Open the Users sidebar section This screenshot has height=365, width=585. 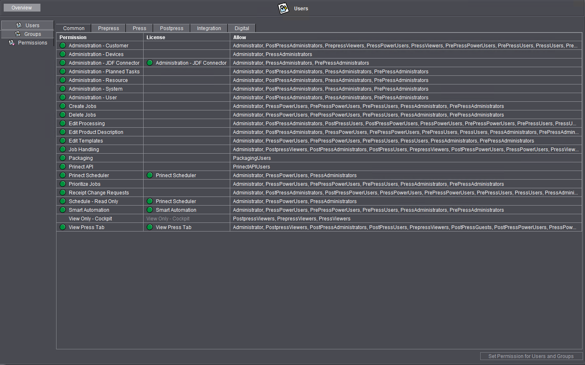27,25
